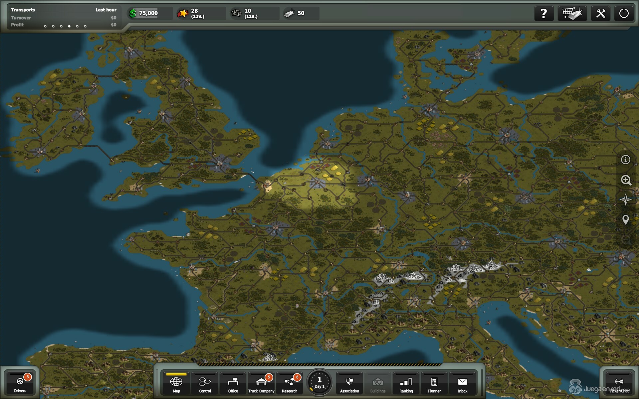Switch to the Map tab
639x399 pixels.
click(176, 383)
